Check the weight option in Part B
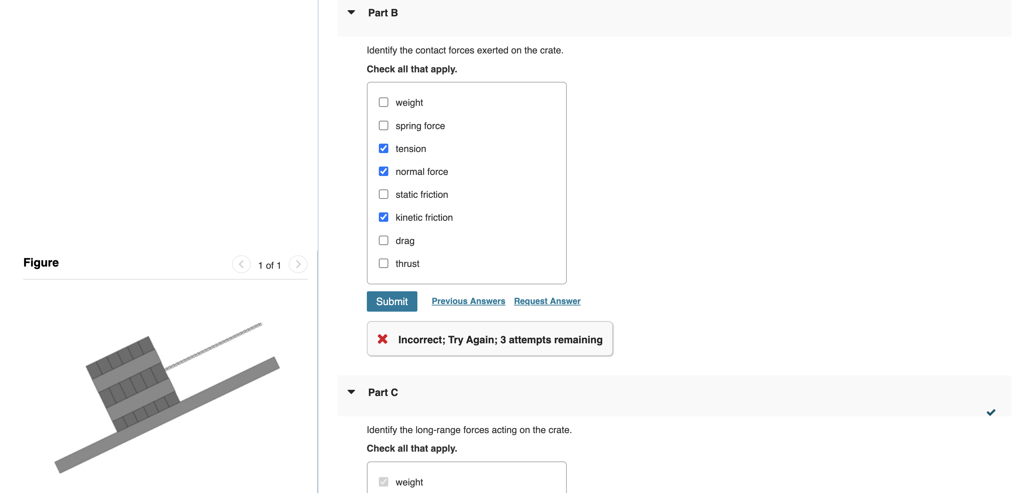This screenshot has height=496, width=1034. (383, 102)
